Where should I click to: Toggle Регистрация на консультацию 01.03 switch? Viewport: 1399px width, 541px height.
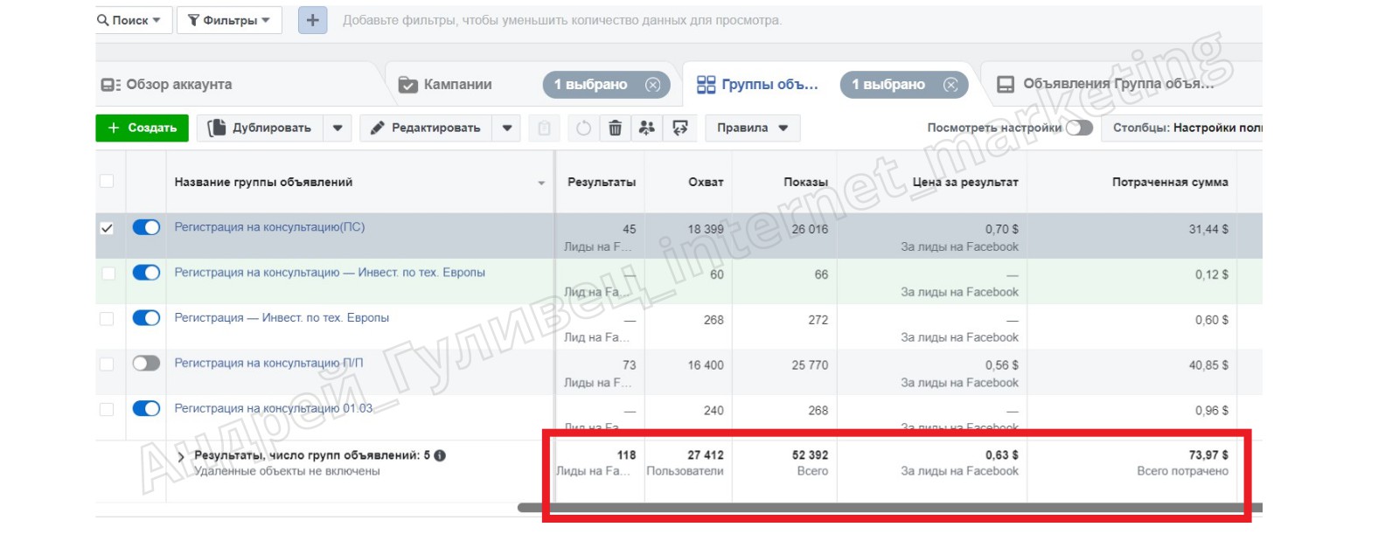[146, 409]
